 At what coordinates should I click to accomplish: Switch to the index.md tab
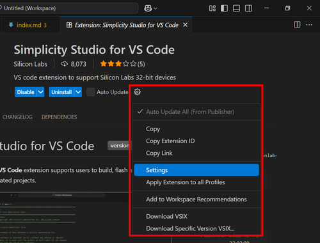(x=31, y=25)
